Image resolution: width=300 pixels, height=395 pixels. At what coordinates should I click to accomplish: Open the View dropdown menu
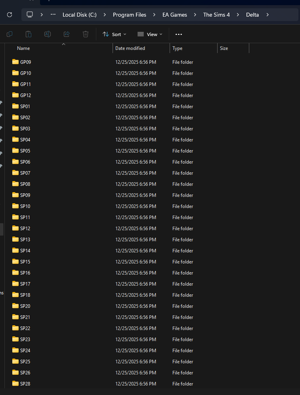150,34
